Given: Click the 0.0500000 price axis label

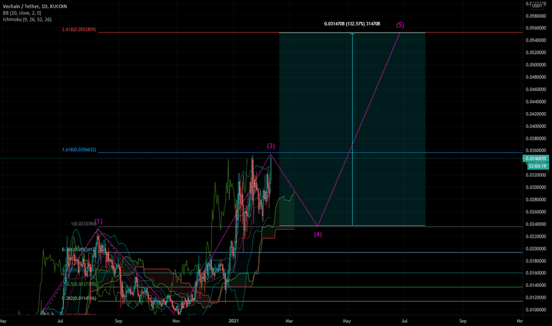Looking at the screenshot, I should 536,65.
